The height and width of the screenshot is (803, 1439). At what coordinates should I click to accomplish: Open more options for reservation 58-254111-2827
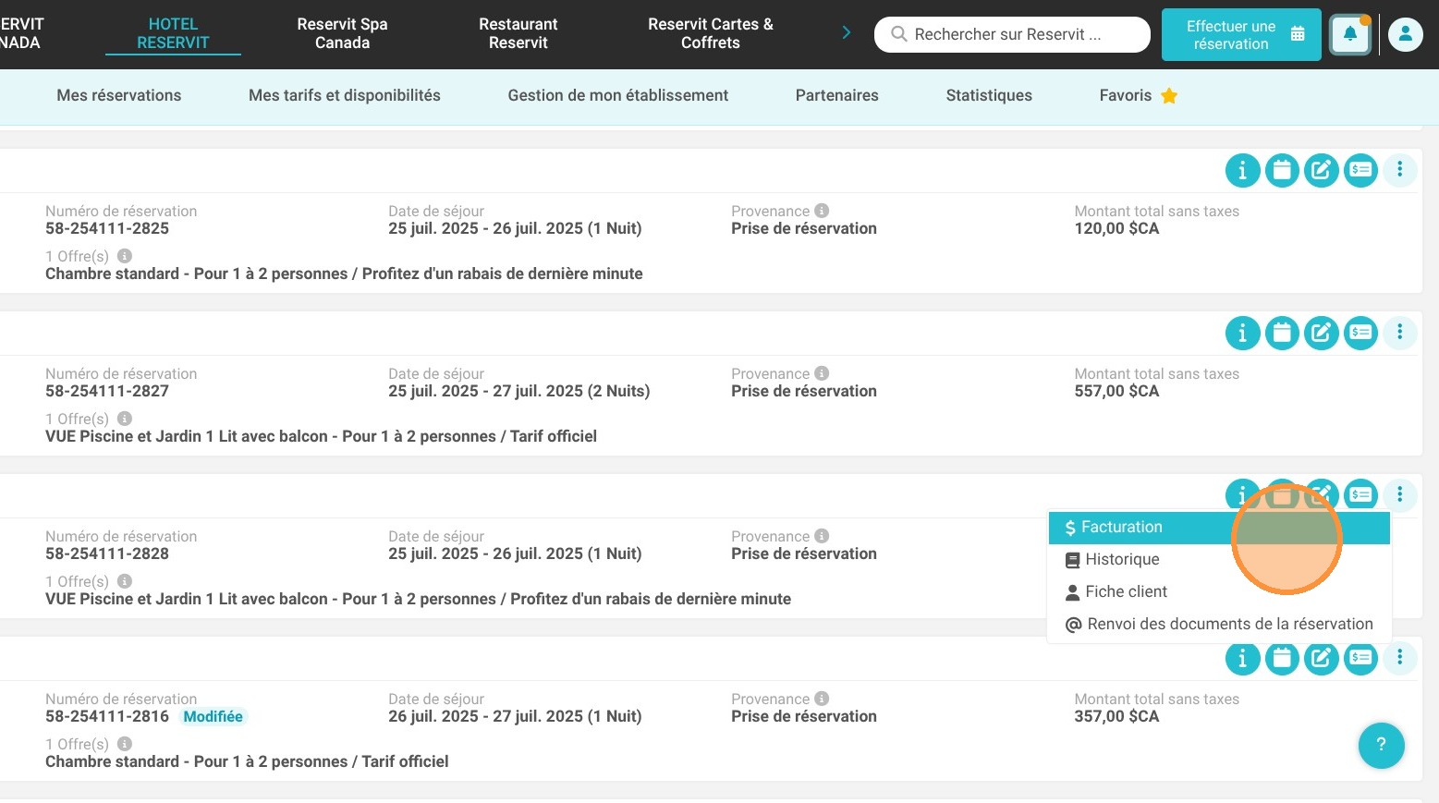tap(1400, 332)
